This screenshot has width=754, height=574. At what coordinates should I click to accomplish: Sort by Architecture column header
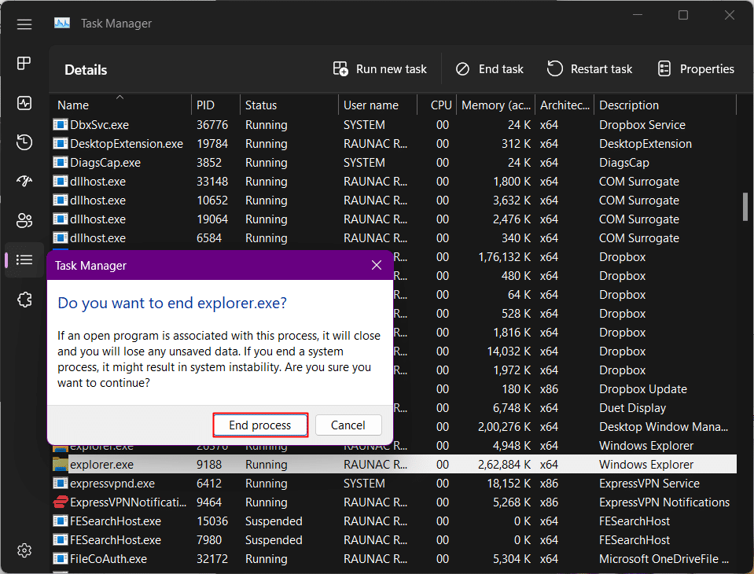pos(565,105)
